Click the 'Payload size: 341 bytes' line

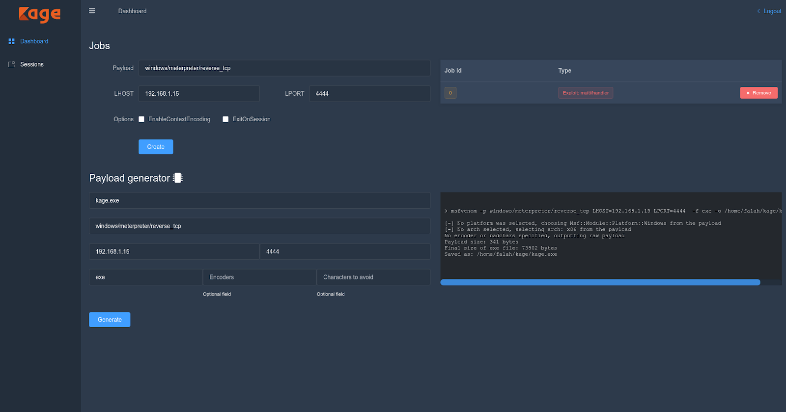tap(481, 242)
